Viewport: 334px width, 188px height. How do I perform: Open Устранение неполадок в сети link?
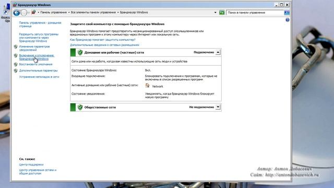point(39,77)
